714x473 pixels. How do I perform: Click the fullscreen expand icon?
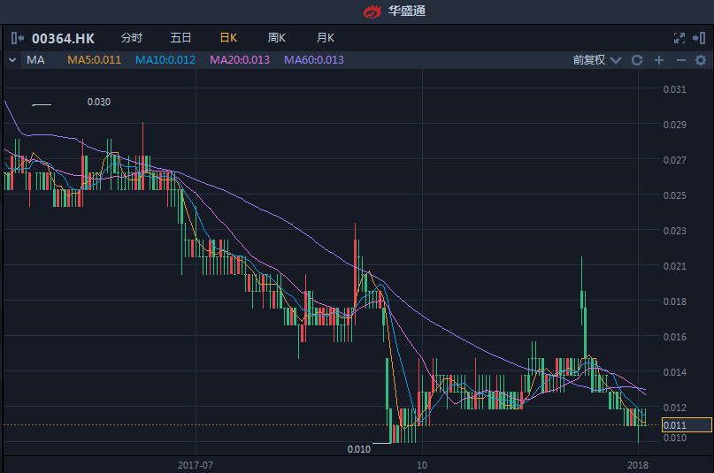point(679,38)
